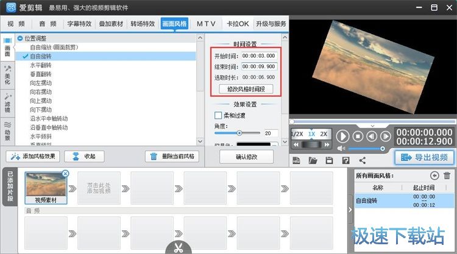
Task: Click the 结束时间 input field
Action: tap(259, 66)
